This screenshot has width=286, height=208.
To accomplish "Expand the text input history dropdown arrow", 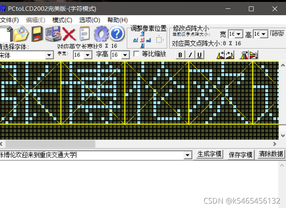I will pos(187,155).
